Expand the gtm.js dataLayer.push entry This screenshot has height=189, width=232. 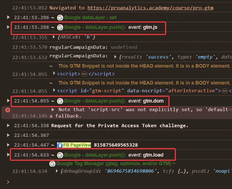[8, 27]
